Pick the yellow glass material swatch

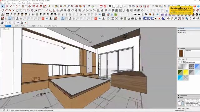186,72
